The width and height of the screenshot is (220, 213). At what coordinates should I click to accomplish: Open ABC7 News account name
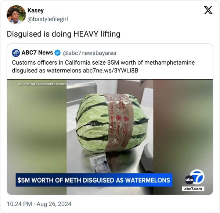point(37,53)
